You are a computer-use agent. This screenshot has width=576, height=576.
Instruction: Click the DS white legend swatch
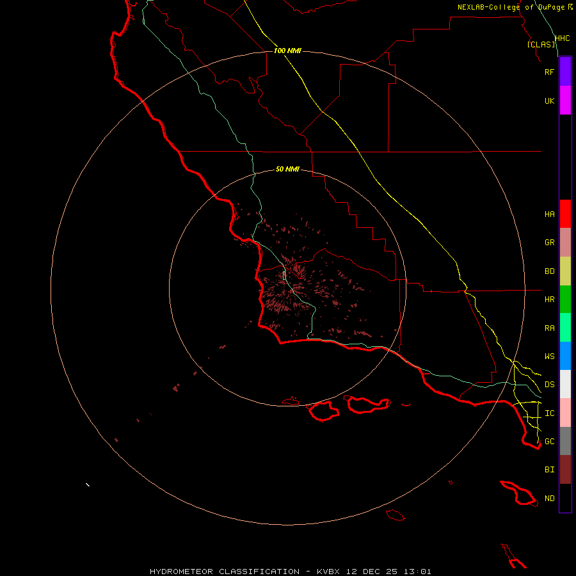point(565,384)
